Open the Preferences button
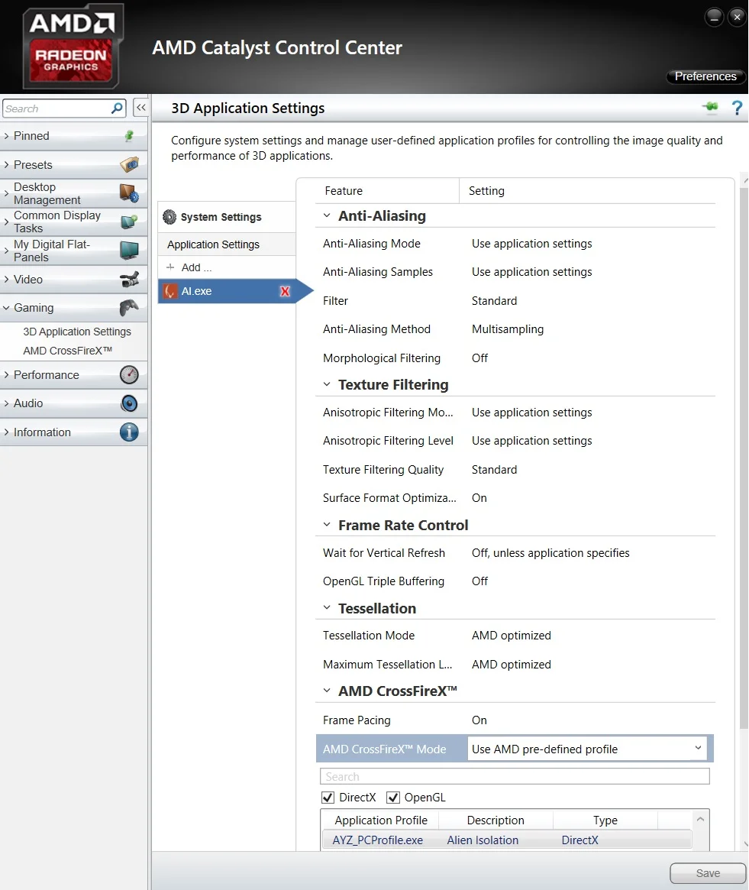This screenshot has height=890, width=749. tap(705, 76)
